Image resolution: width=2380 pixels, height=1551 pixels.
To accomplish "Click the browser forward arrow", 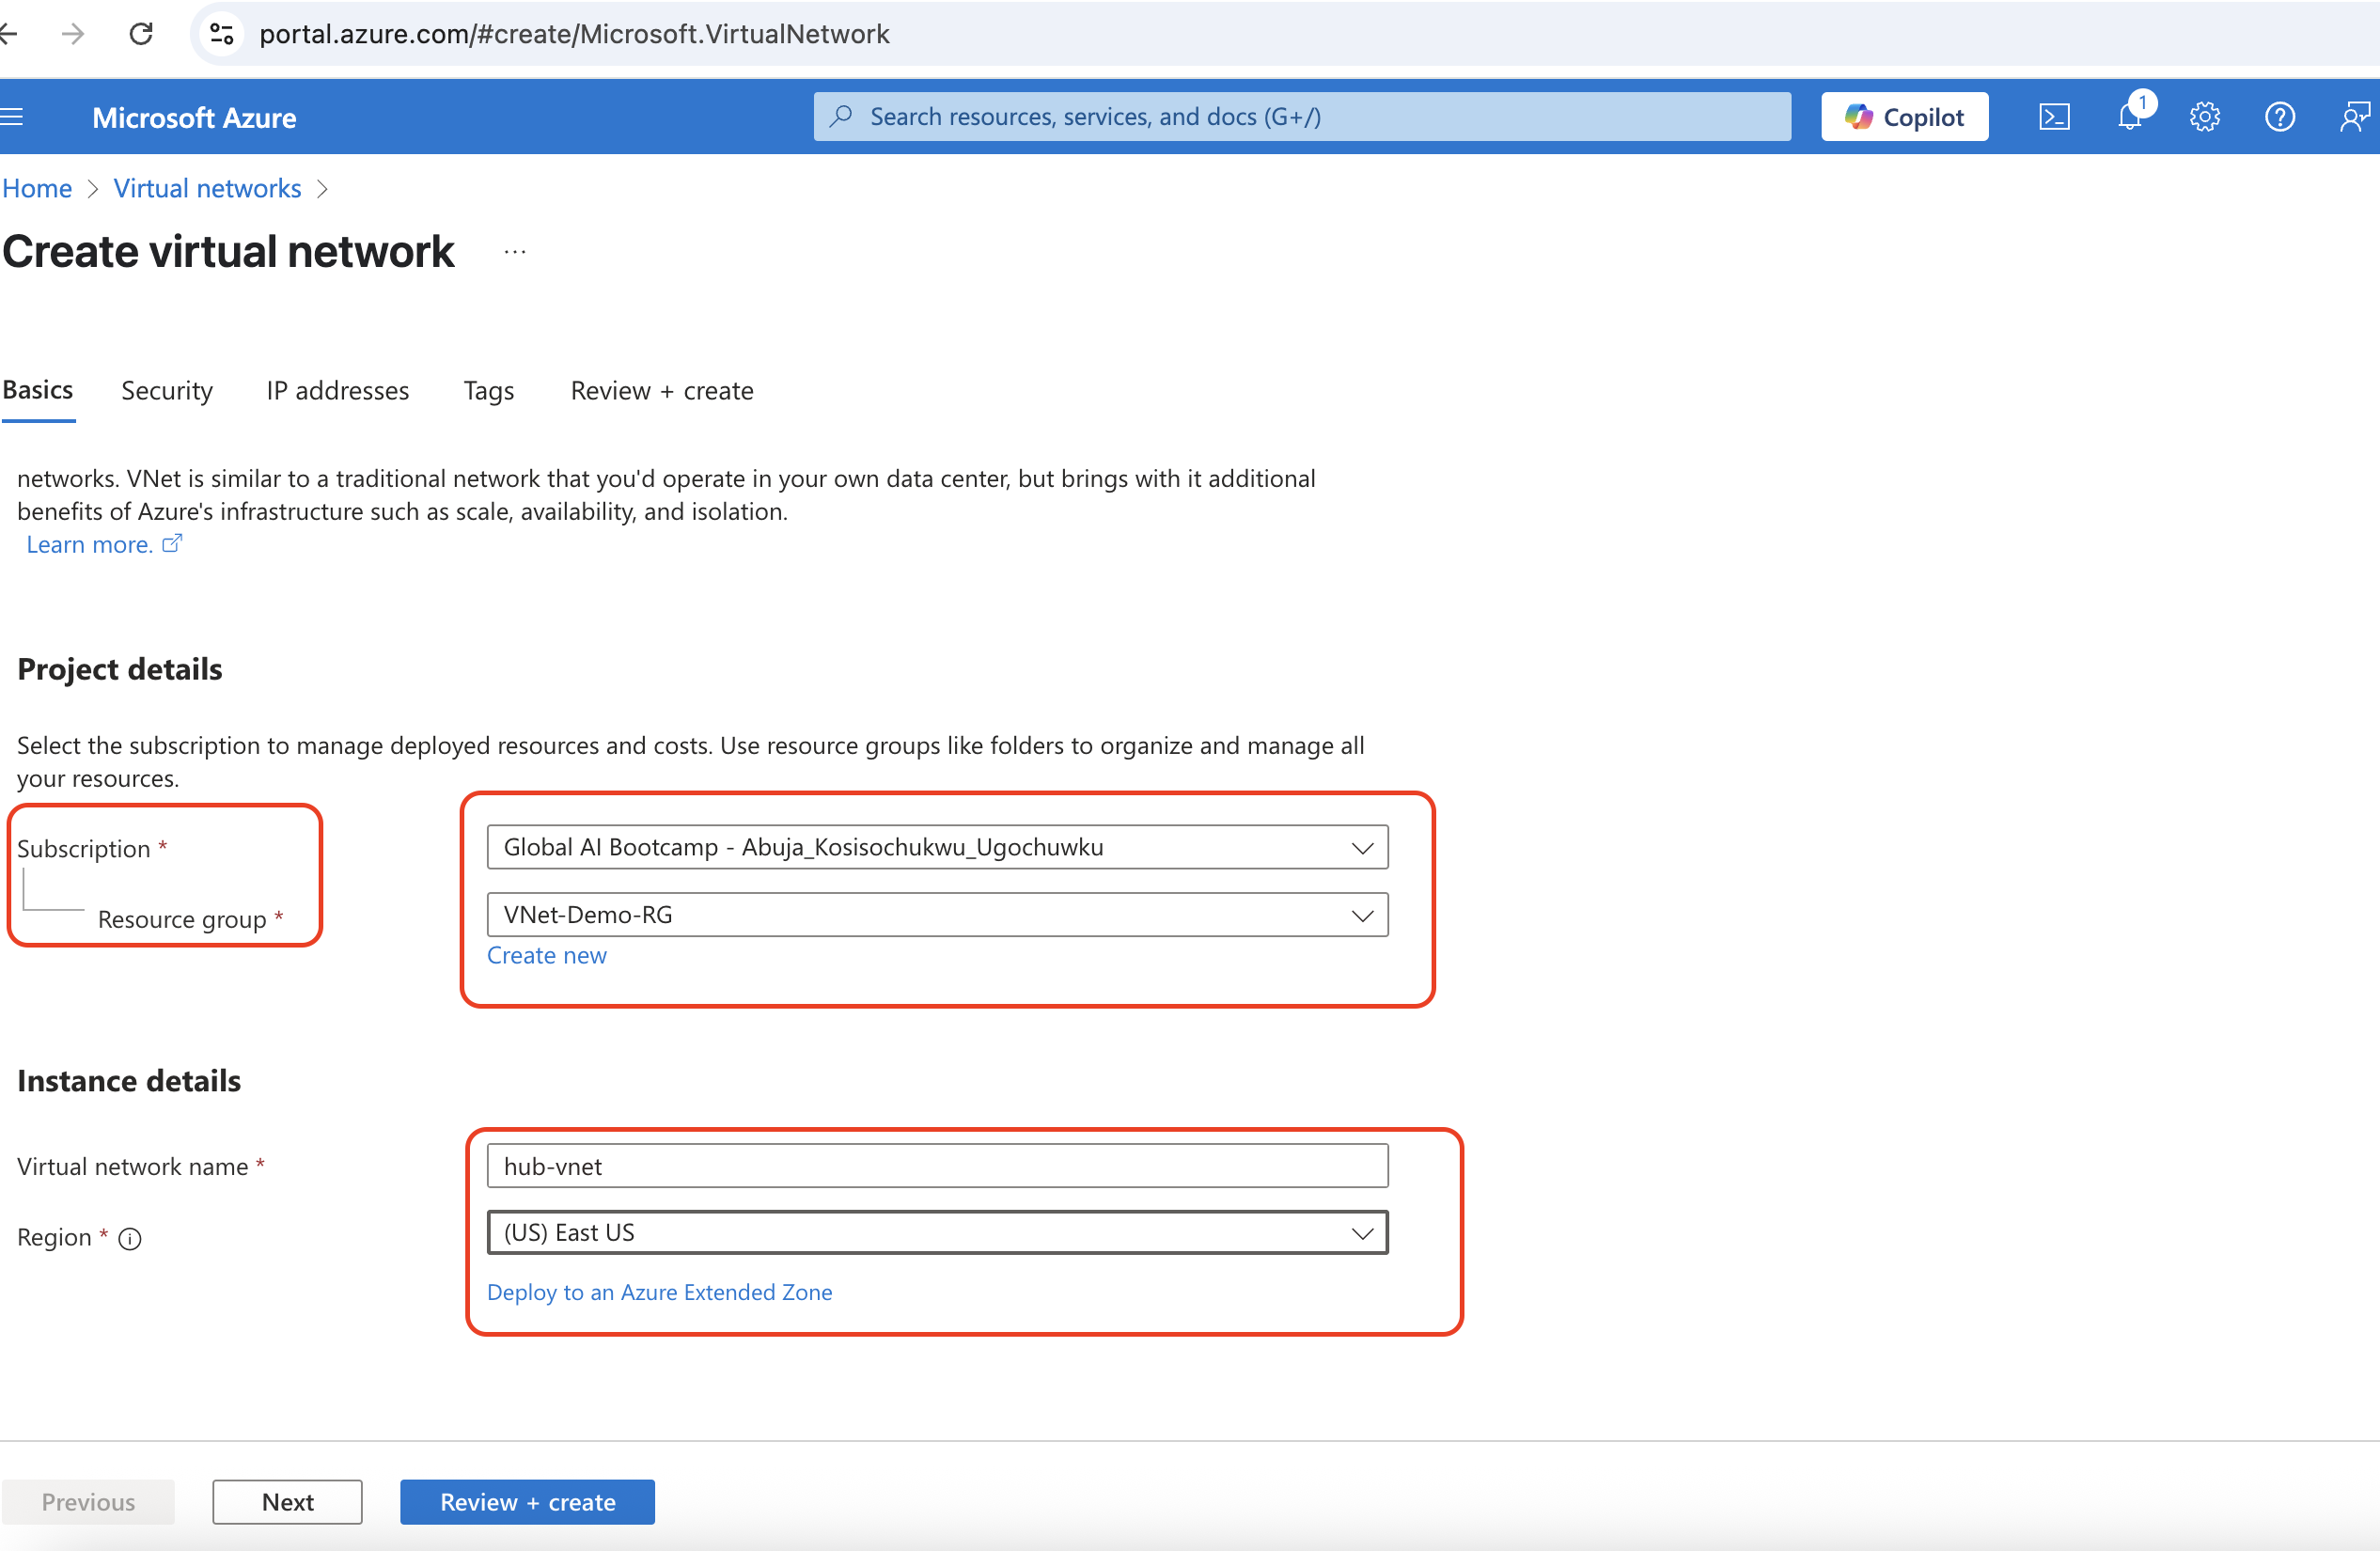I will coord(72,34).
